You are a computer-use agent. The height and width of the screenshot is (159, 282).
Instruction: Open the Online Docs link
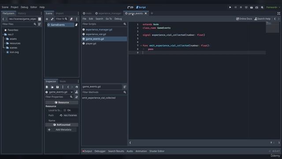tap(244, 19)
